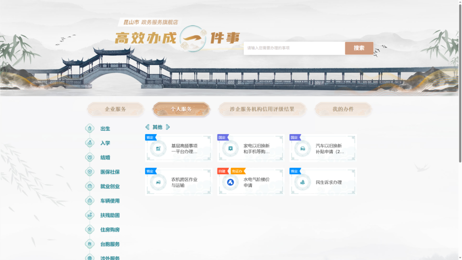The height and width of the screenshot is (260, 462).
Task: Click the page vertical scrollbar
Action: [x=460, y=86]
